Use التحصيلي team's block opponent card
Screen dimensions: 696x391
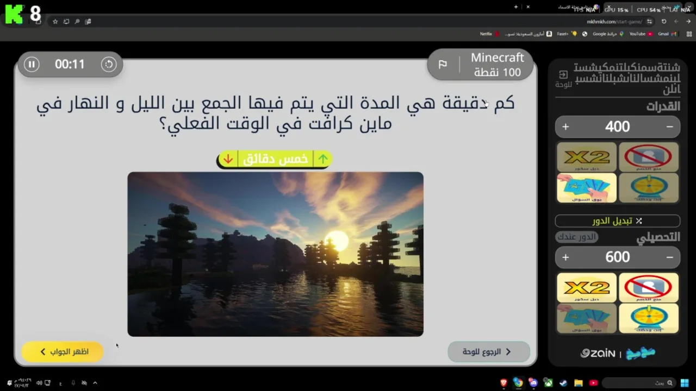pyautogui.click(x=648, y=287)
